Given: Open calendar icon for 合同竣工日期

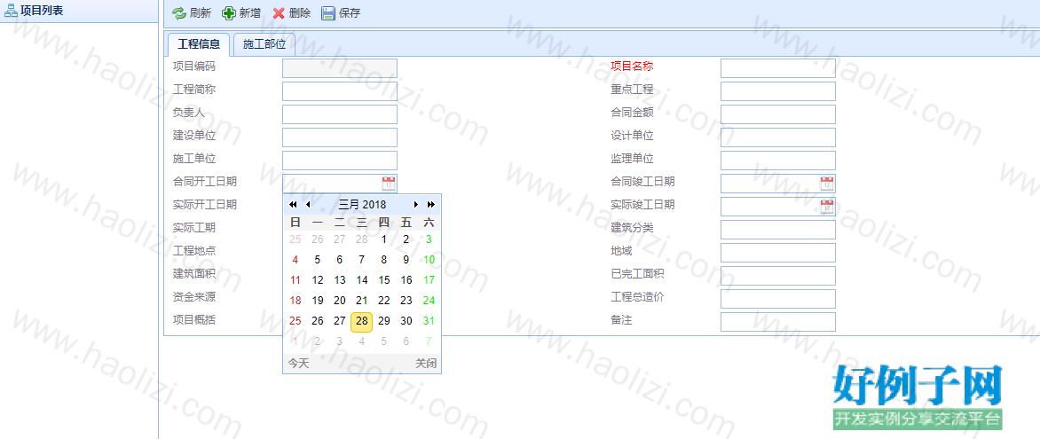Looking at the screenshot, I should [827, 184].
